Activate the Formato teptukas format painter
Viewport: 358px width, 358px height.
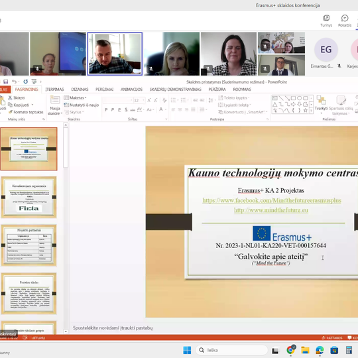click(26, 112)
